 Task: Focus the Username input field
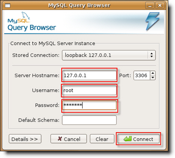coord(89,90)
